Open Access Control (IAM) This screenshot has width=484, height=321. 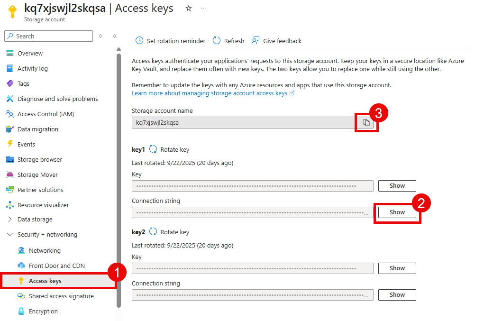pos(44,114)
